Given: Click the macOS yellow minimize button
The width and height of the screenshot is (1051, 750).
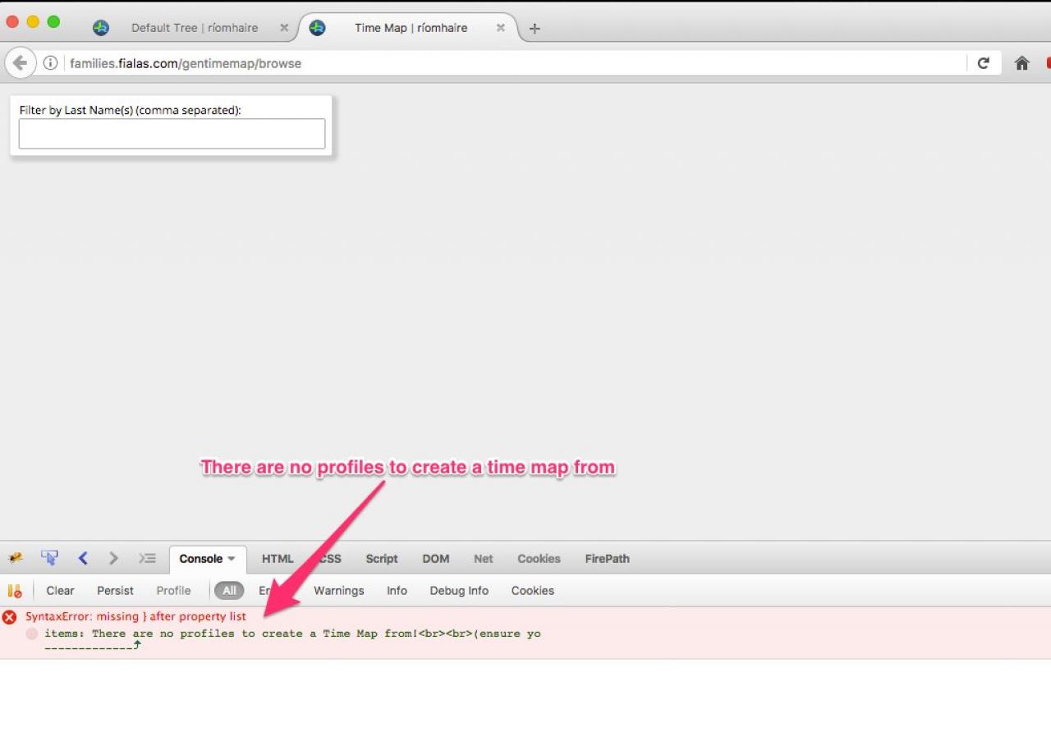Looking at the screenshot, I should click(x=33, y=22).
